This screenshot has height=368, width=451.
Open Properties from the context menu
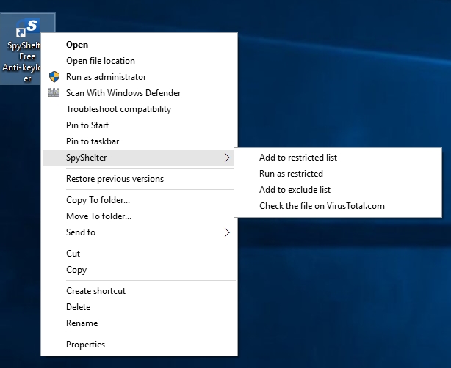pos(140,344)
